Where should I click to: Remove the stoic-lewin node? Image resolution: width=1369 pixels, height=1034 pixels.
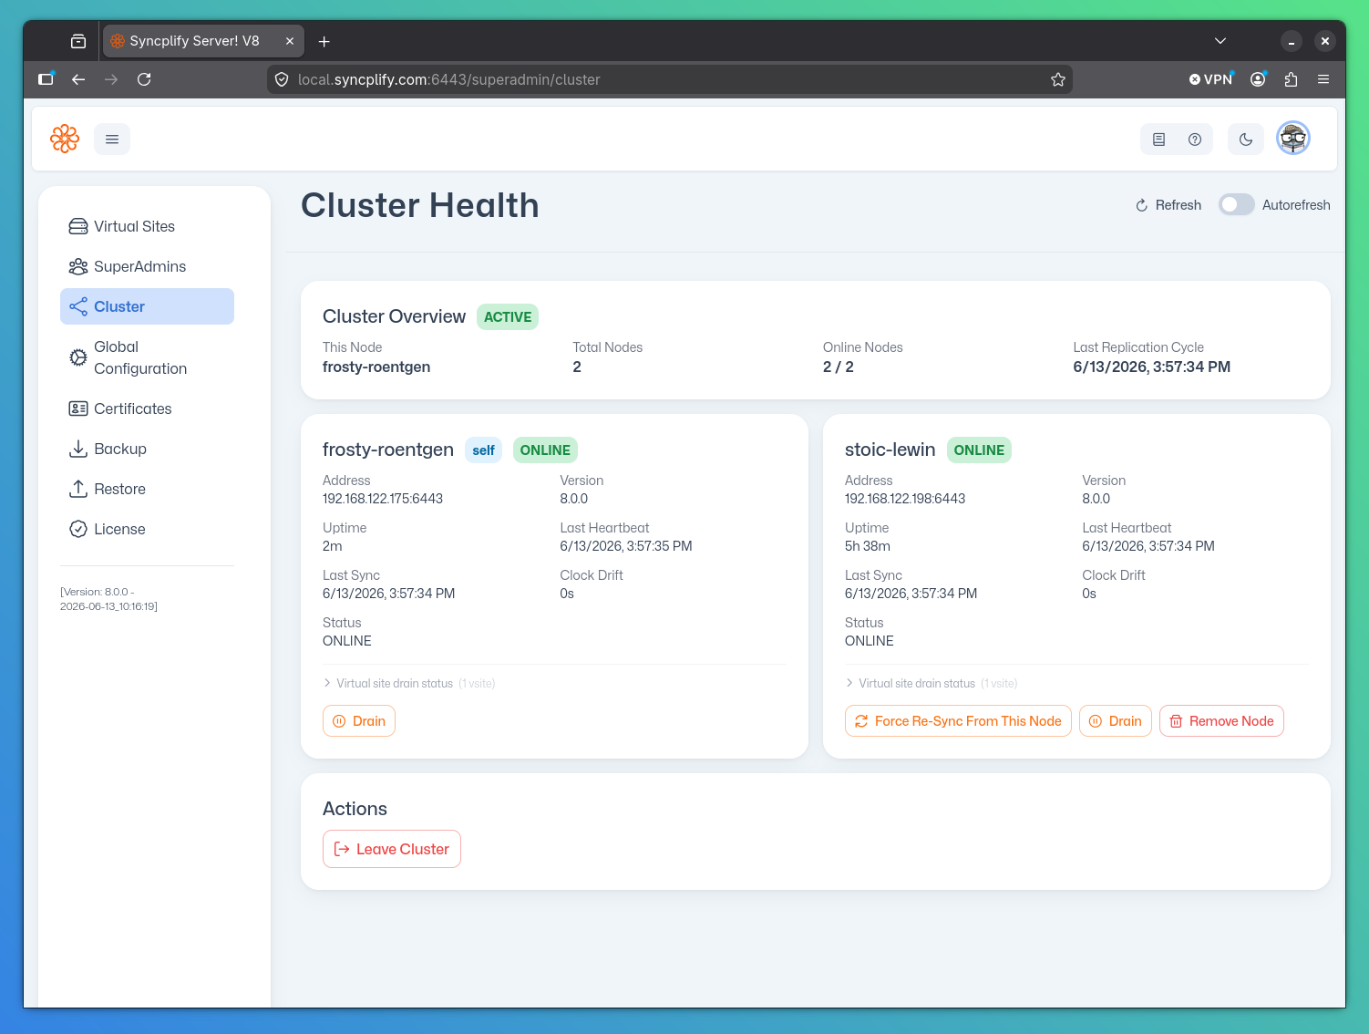tap(1221, 721)
